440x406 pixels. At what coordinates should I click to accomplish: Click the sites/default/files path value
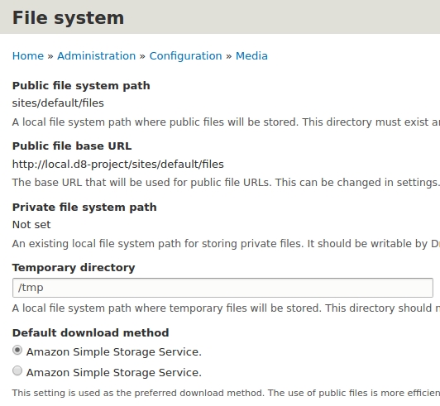pyautogui.click(x=58, y=103)
